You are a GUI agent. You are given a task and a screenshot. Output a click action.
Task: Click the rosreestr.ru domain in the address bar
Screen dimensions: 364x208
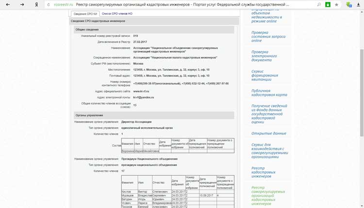point(64,5)
